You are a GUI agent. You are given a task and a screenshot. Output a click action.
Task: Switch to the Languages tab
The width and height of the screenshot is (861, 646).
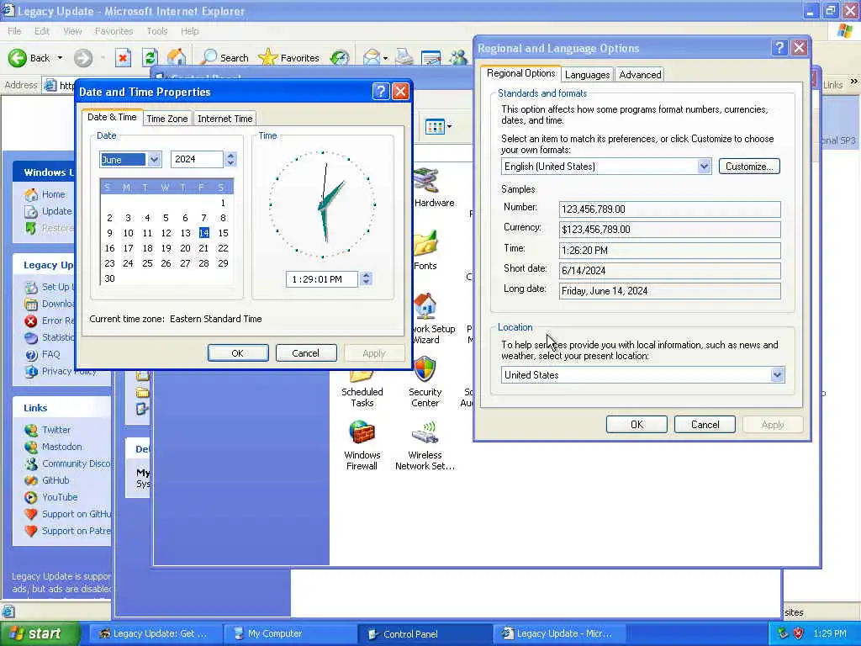tap(587, 75)
